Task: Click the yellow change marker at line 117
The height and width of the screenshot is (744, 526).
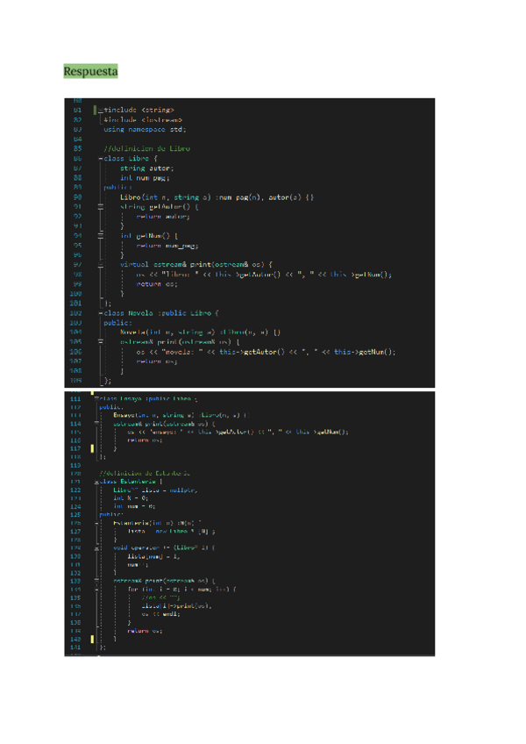Action: (92, 448)
